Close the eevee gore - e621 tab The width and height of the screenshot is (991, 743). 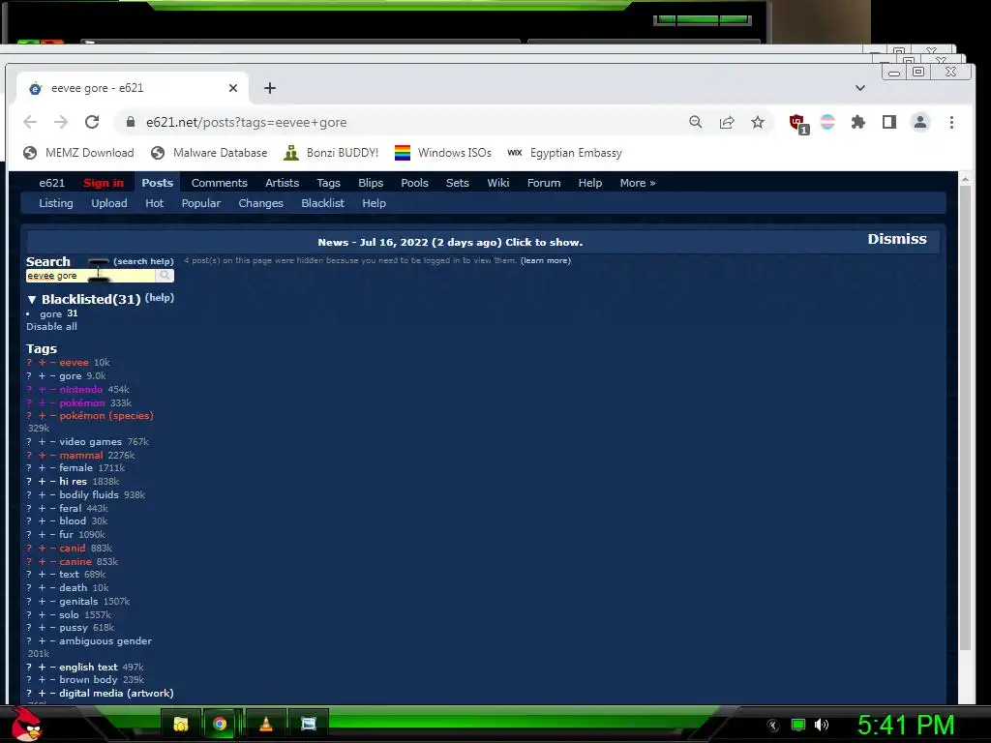tap(233, 88)
